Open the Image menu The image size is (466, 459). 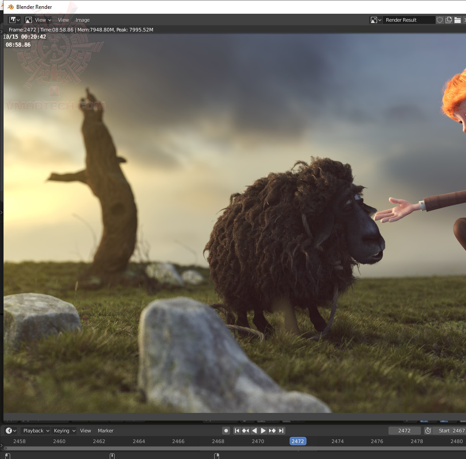click(82, 20)
